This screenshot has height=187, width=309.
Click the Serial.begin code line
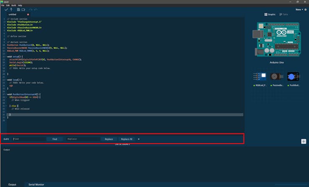click(21, 62)
